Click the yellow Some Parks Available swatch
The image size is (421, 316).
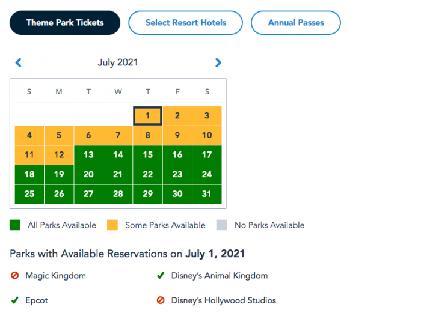112,225
